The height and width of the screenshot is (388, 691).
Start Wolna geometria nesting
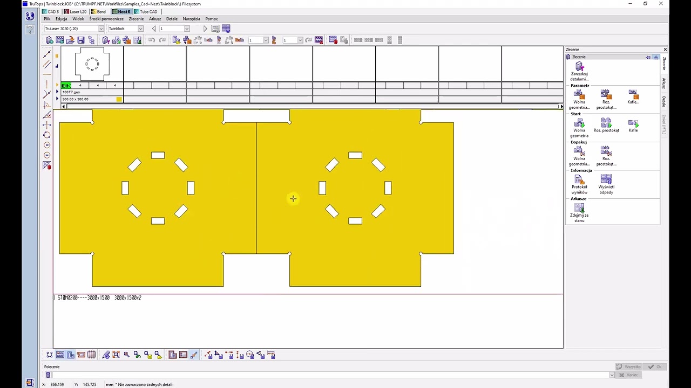tap(579, 128)
